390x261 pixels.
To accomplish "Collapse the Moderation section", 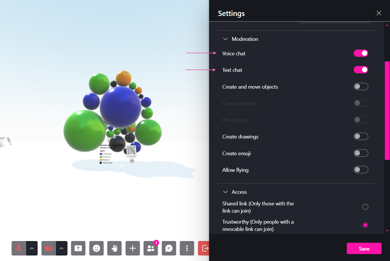I will [x=225, y=39].
